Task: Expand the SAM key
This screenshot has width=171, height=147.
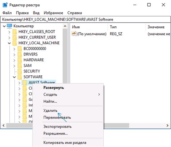Action: [x=14, y=66]
